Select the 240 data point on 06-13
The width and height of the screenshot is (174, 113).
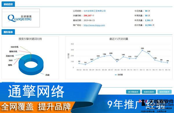tap(148, 53)
